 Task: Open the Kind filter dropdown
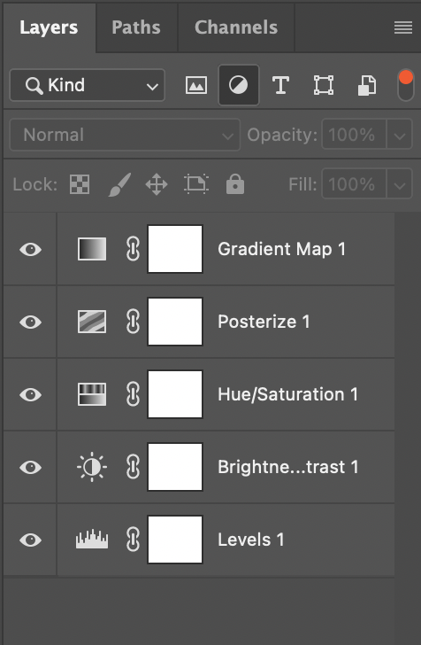coord(87,86)
